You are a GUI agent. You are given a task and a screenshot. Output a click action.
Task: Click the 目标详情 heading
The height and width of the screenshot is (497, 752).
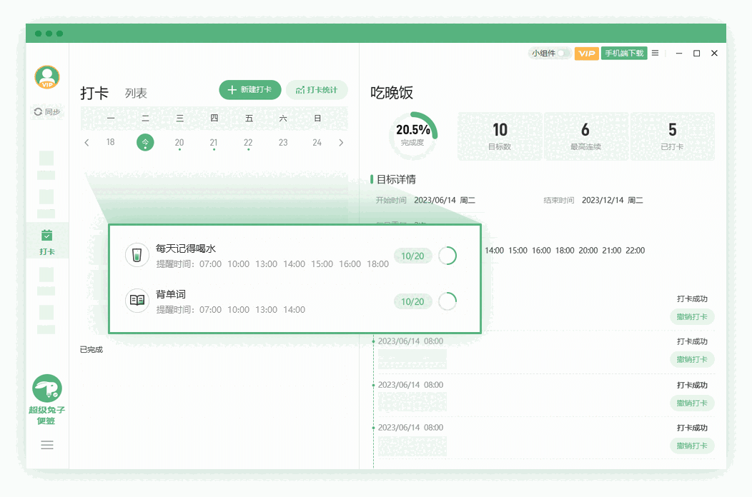[396, 179]
